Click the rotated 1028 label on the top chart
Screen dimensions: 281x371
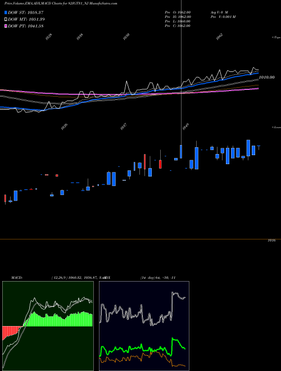click(x=49, y=37)
